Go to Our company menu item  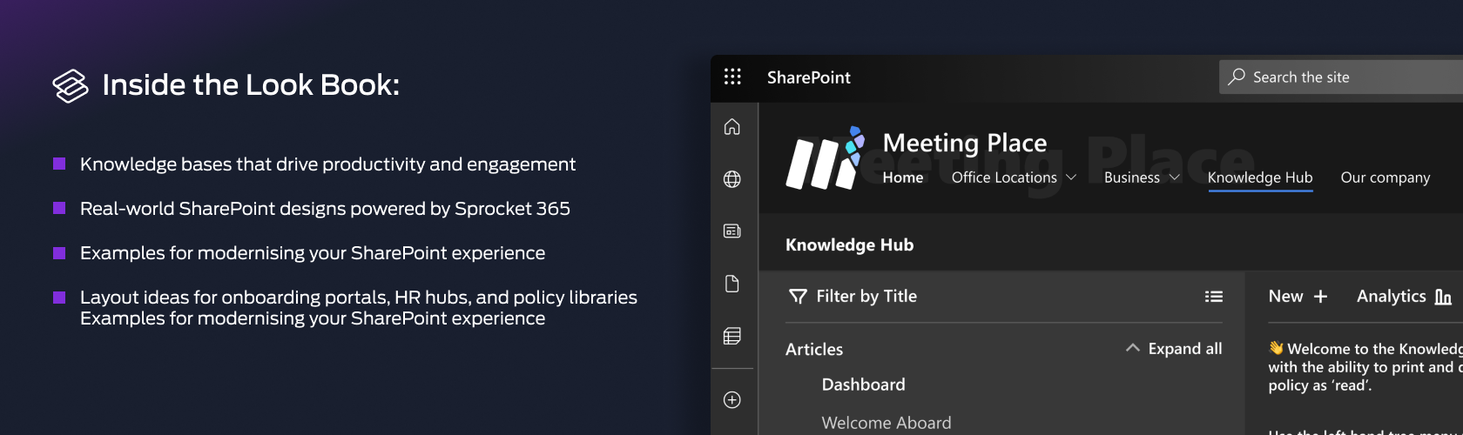pos(1385,177)
